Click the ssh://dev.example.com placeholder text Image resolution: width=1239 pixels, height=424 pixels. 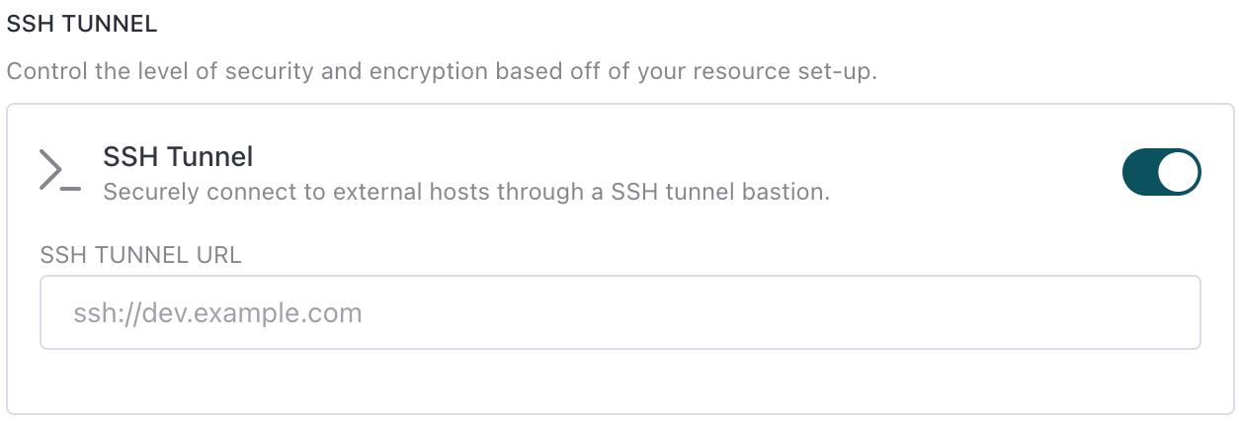217,313
